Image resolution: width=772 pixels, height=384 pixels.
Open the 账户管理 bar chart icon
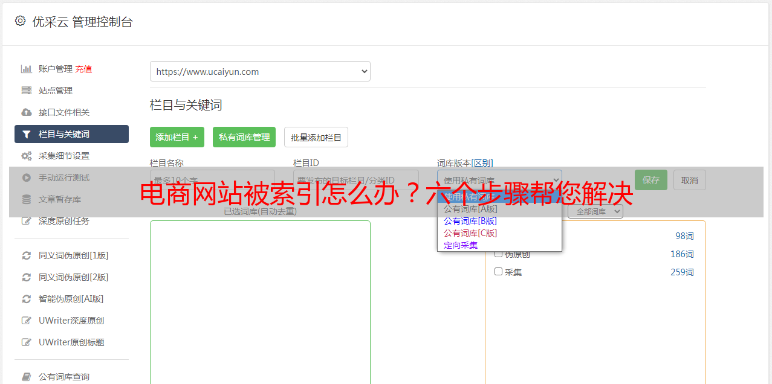(27, 69)
